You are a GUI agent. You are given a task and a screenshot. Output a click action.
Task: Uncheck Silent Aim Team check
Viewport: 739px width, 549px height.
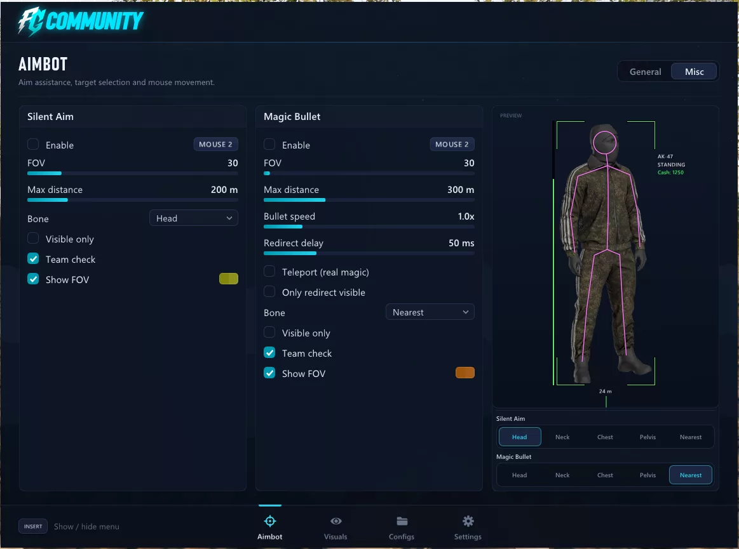(33, 258)
